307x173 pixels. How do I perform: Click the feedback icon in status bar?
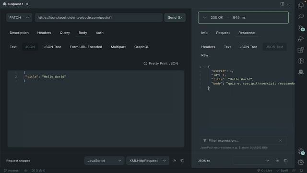pyautogui.click(x=294, y=171)
